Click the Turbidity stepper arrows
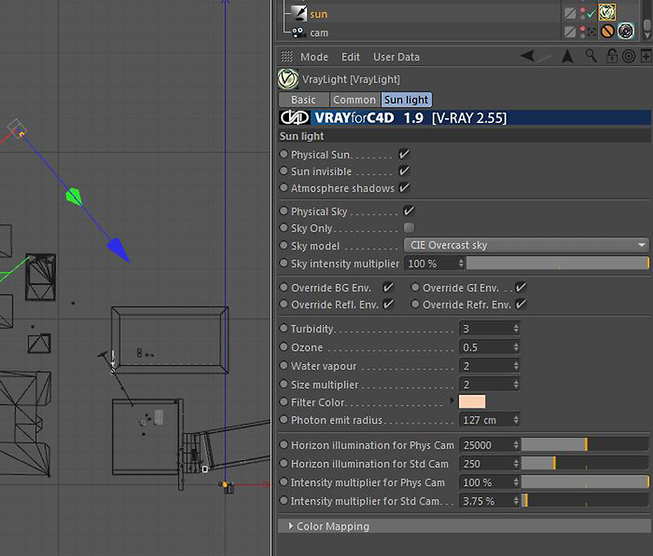Image resolution: width=653 pixels, height=556 pixels. (516, 329)
